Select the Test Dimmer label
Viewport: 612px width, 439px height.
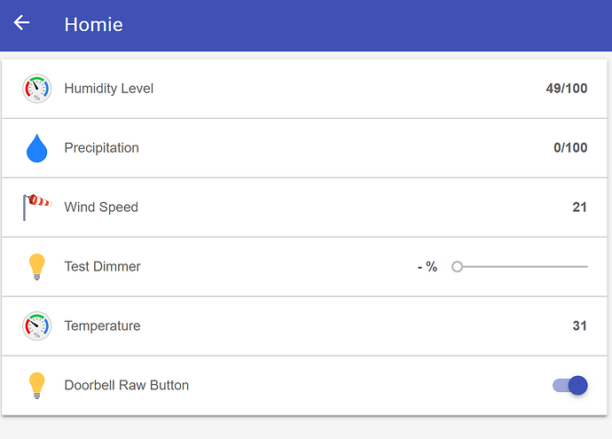pyautogui.click(x=103, y=266)
